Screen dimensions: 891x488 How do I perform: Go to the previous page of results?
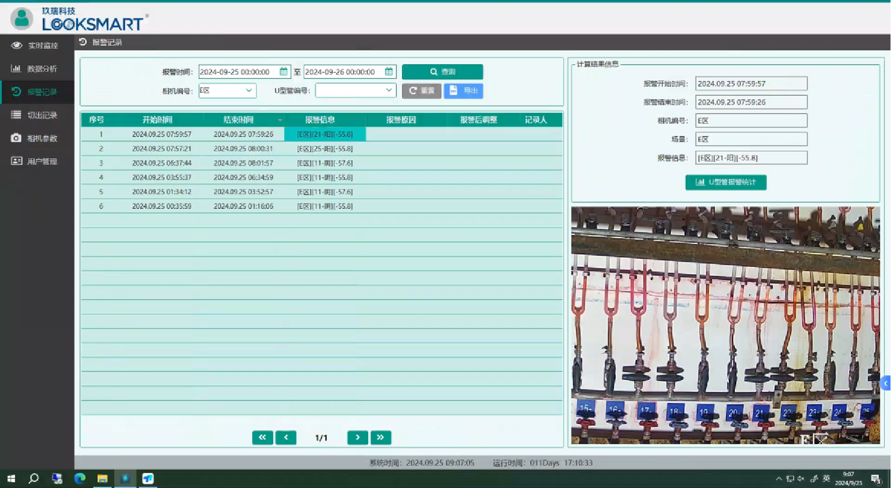[286, 438]
